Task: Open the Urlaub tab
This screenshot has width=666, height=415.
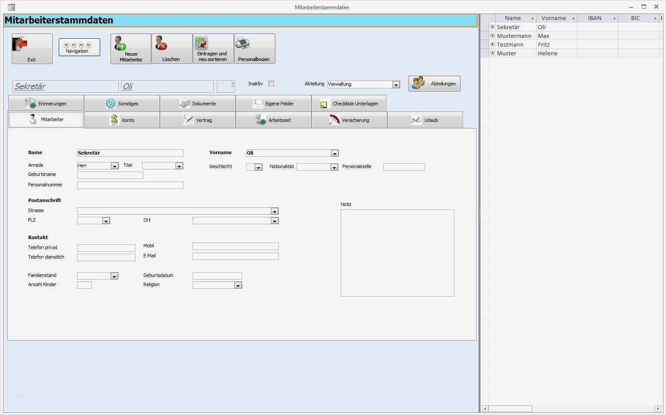Action: [x=425, y=120]
